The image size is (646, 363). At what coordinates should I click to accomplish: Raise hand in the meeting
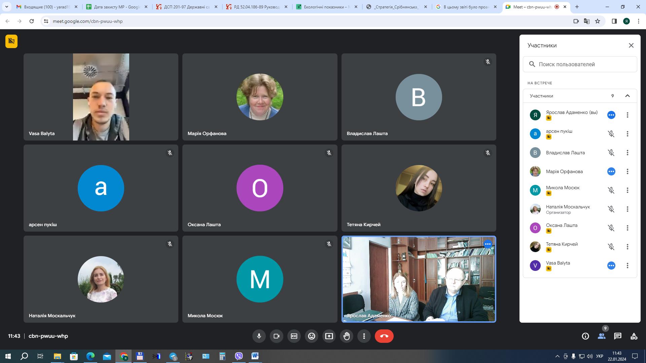[x=347, y=336]
